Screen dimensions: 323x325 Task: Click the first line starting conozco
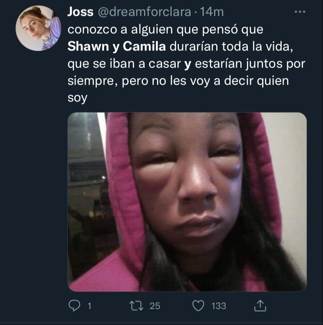point(165,30)
